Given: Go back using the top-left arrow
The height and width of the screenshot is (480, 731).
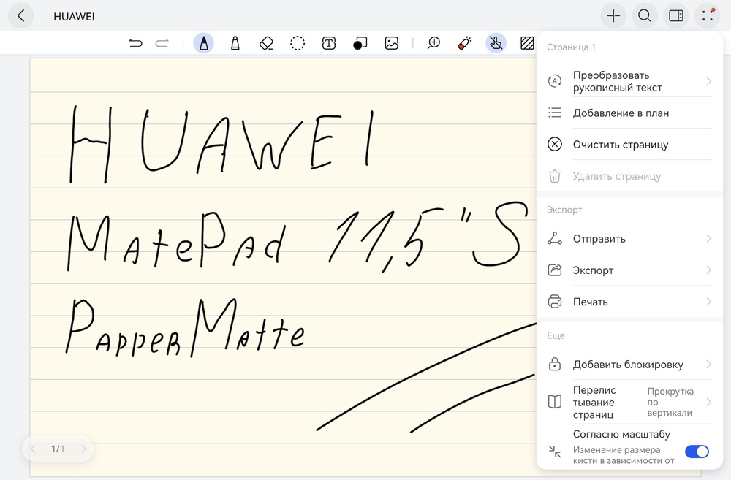Looking at the screenshot, I should pos(21,16).
